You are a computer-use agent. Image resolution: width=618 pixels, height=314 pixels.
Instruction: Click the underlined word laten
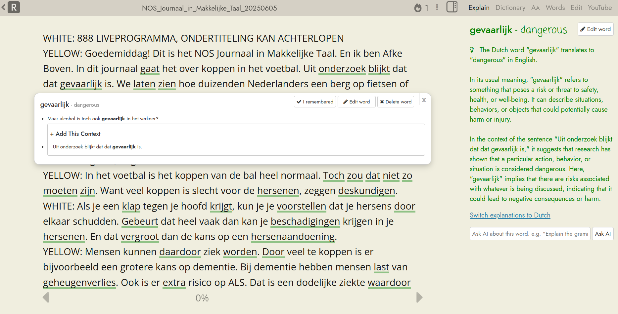coord(144,84)
